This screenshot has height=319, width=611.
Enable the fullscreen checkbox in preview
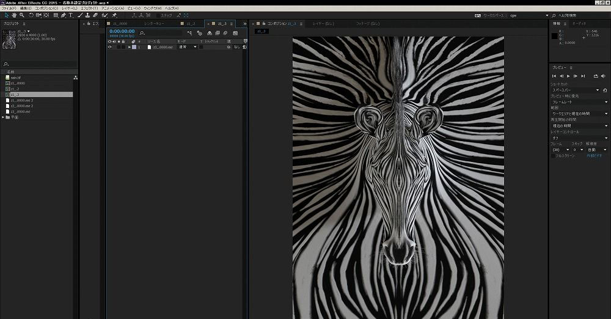coord(554,156)
